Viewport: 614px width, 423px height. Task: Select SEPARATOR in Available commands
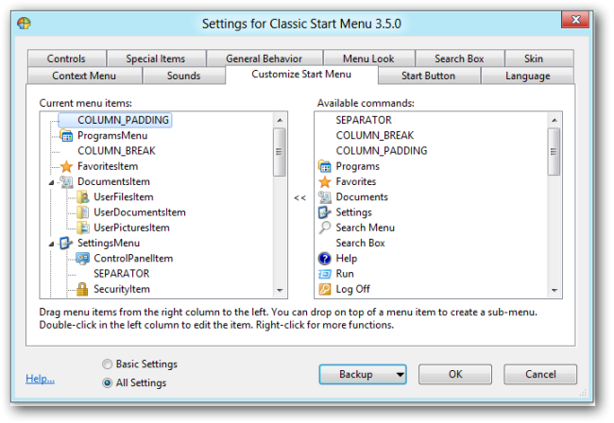[x=364, y=120]
